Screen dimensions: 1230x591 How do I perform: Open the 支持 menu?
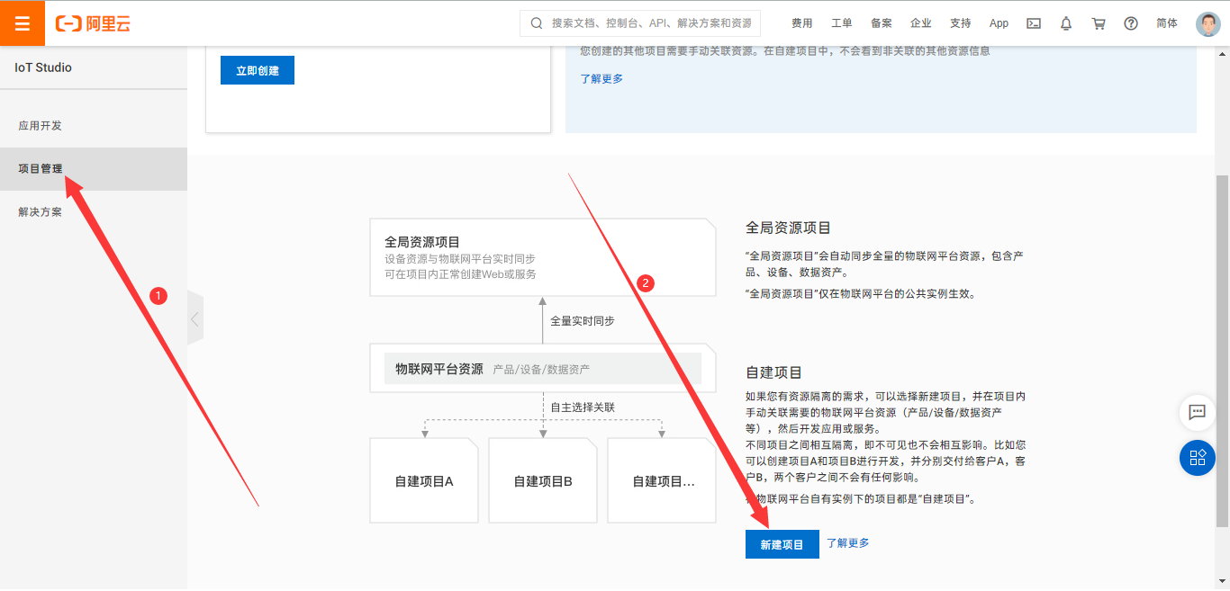tap(961, 23)
